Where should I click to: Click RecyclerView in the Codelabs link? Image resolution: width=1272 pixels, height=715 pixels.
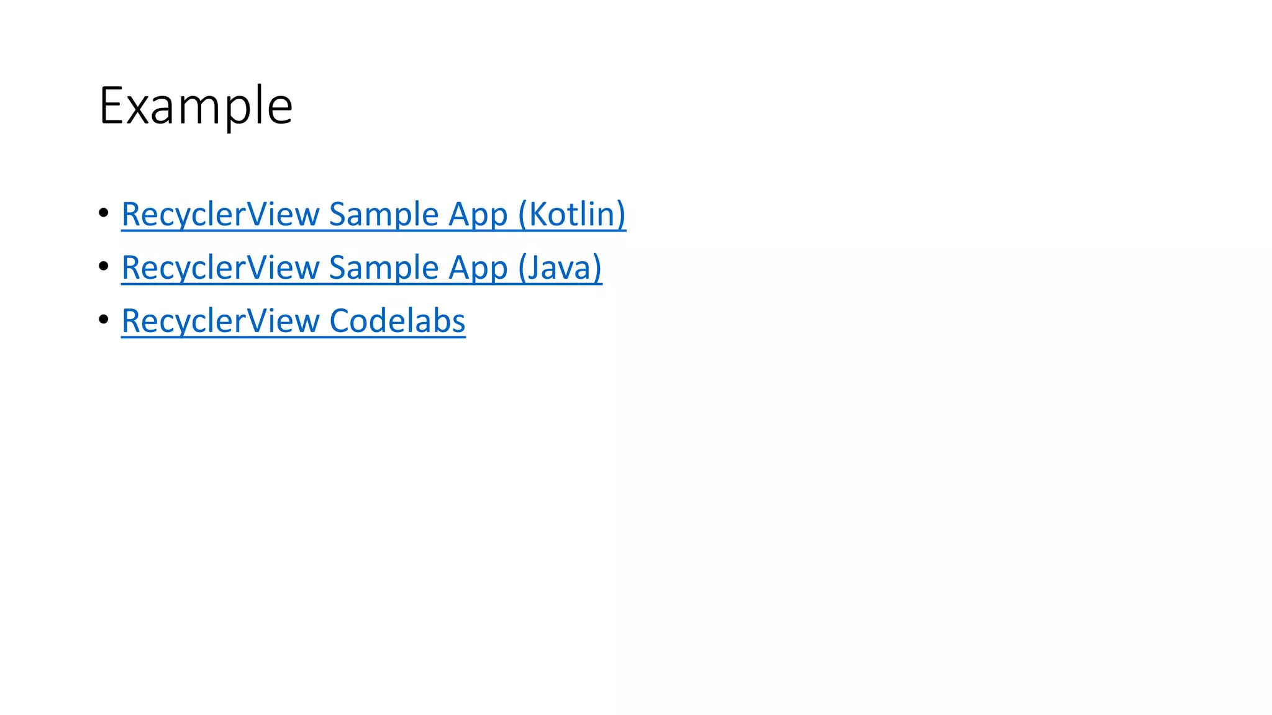pyautogui.click(x=220, y=321)
